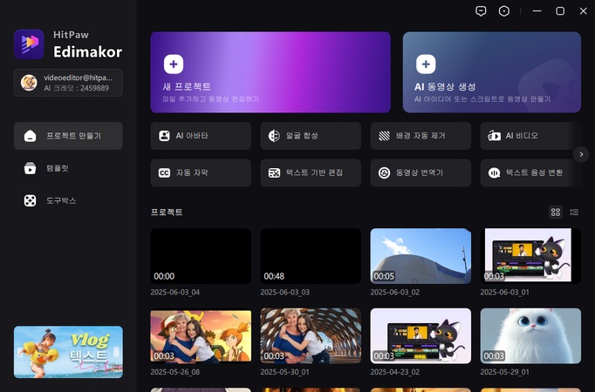Open project thumbnail 2025-05-26_08
This screenshot has width=595, height=392.
[x=201, y=335]
